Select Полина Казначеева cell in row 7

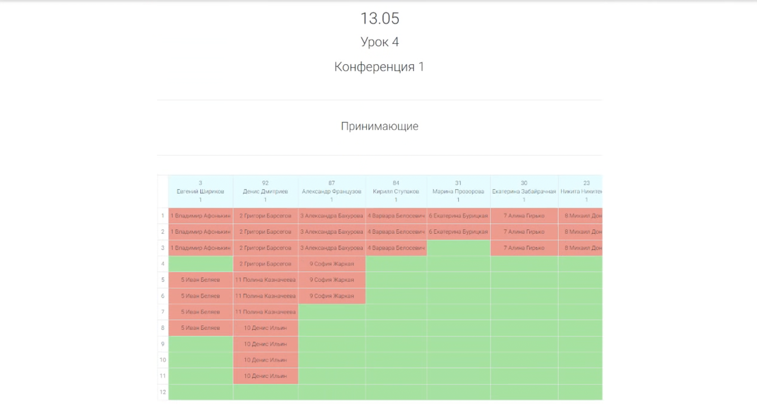[x=265, y=312]
